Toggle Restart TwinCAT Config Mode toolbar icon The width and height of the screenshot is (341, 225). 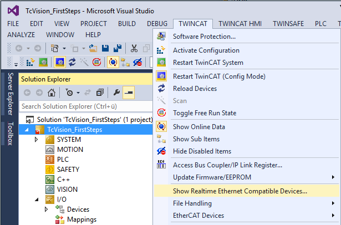(60, 63)
